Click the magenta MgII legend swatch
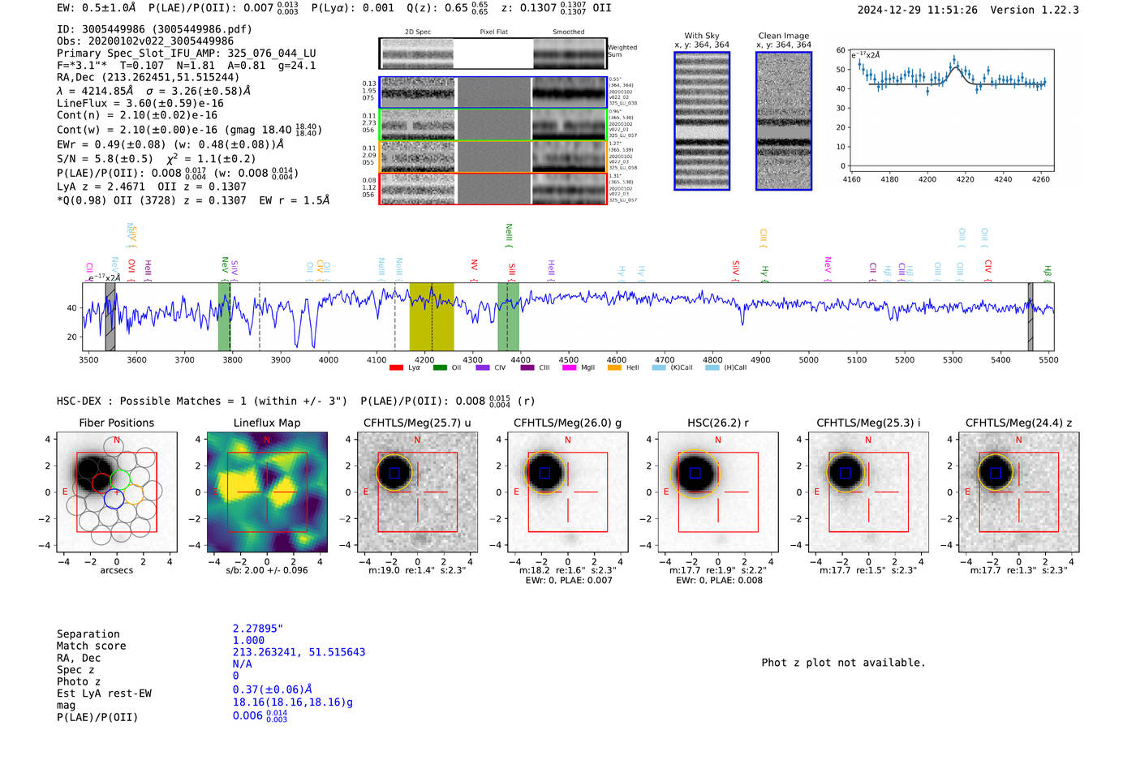 pyautogui.click(x=569, y=367)
